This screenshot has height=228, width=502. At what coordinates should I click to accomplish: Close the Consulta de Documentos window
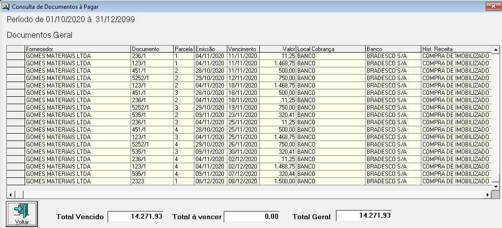(x=490, y=6)
